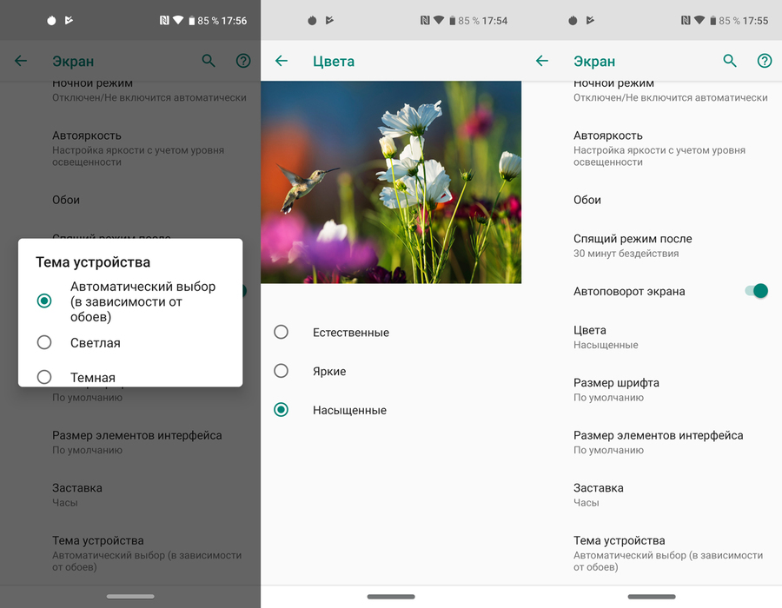Select Насыщенные color mode
782x608 pixels.
391,410
